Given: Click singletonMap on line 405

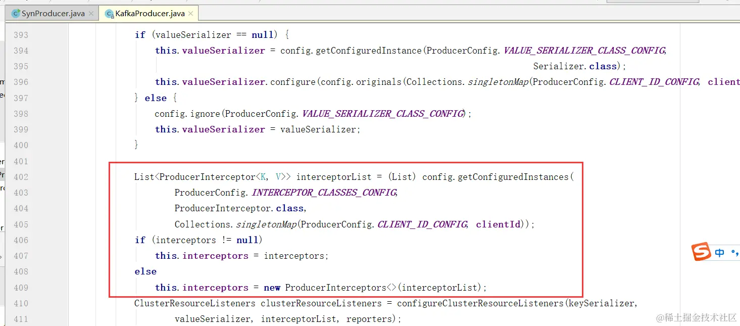Looking at the screenshot, I should click(x=266, y=224).
